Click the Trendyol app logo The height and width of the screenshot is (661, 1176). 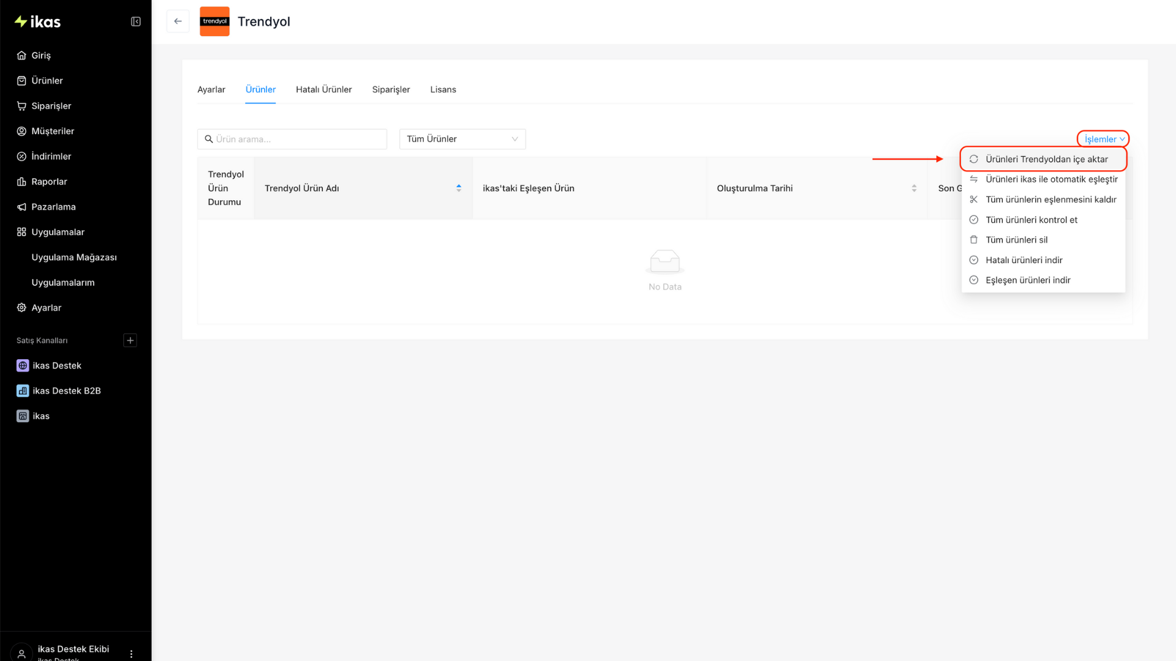214,21
